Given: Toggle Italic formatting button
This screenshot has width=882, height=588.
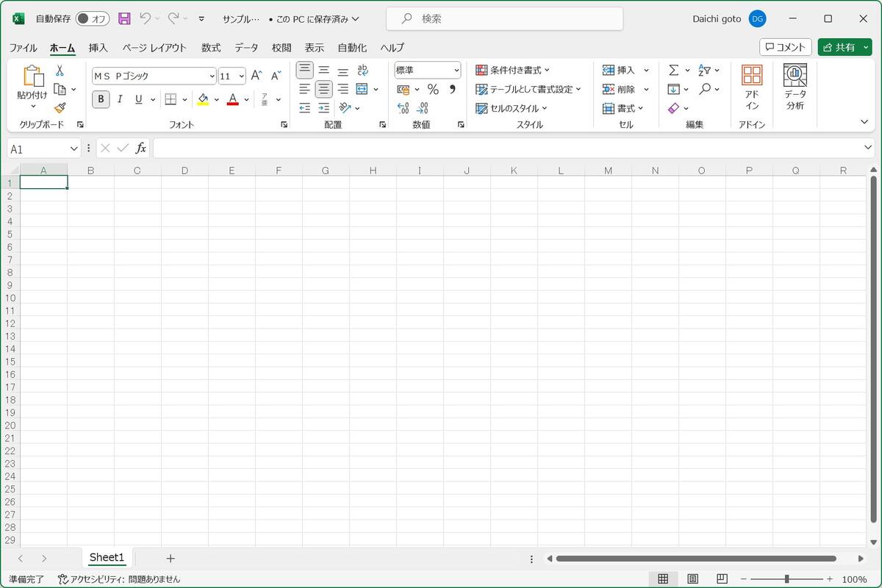Looking at the screenshot, I should pos(120,98).
